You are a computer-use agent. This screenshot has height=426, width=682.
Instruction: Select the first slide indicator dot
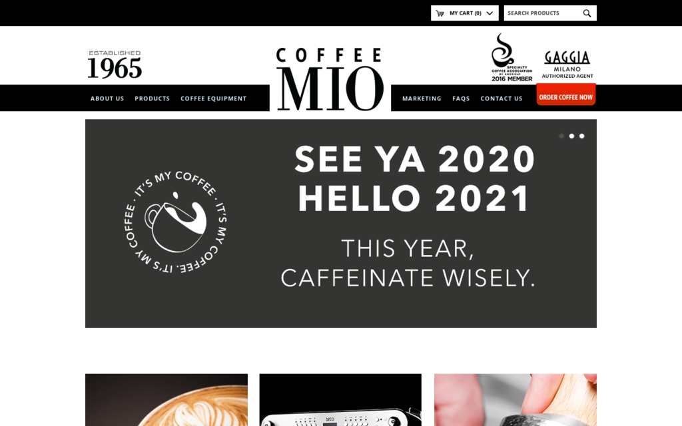[x=561, y=136]
